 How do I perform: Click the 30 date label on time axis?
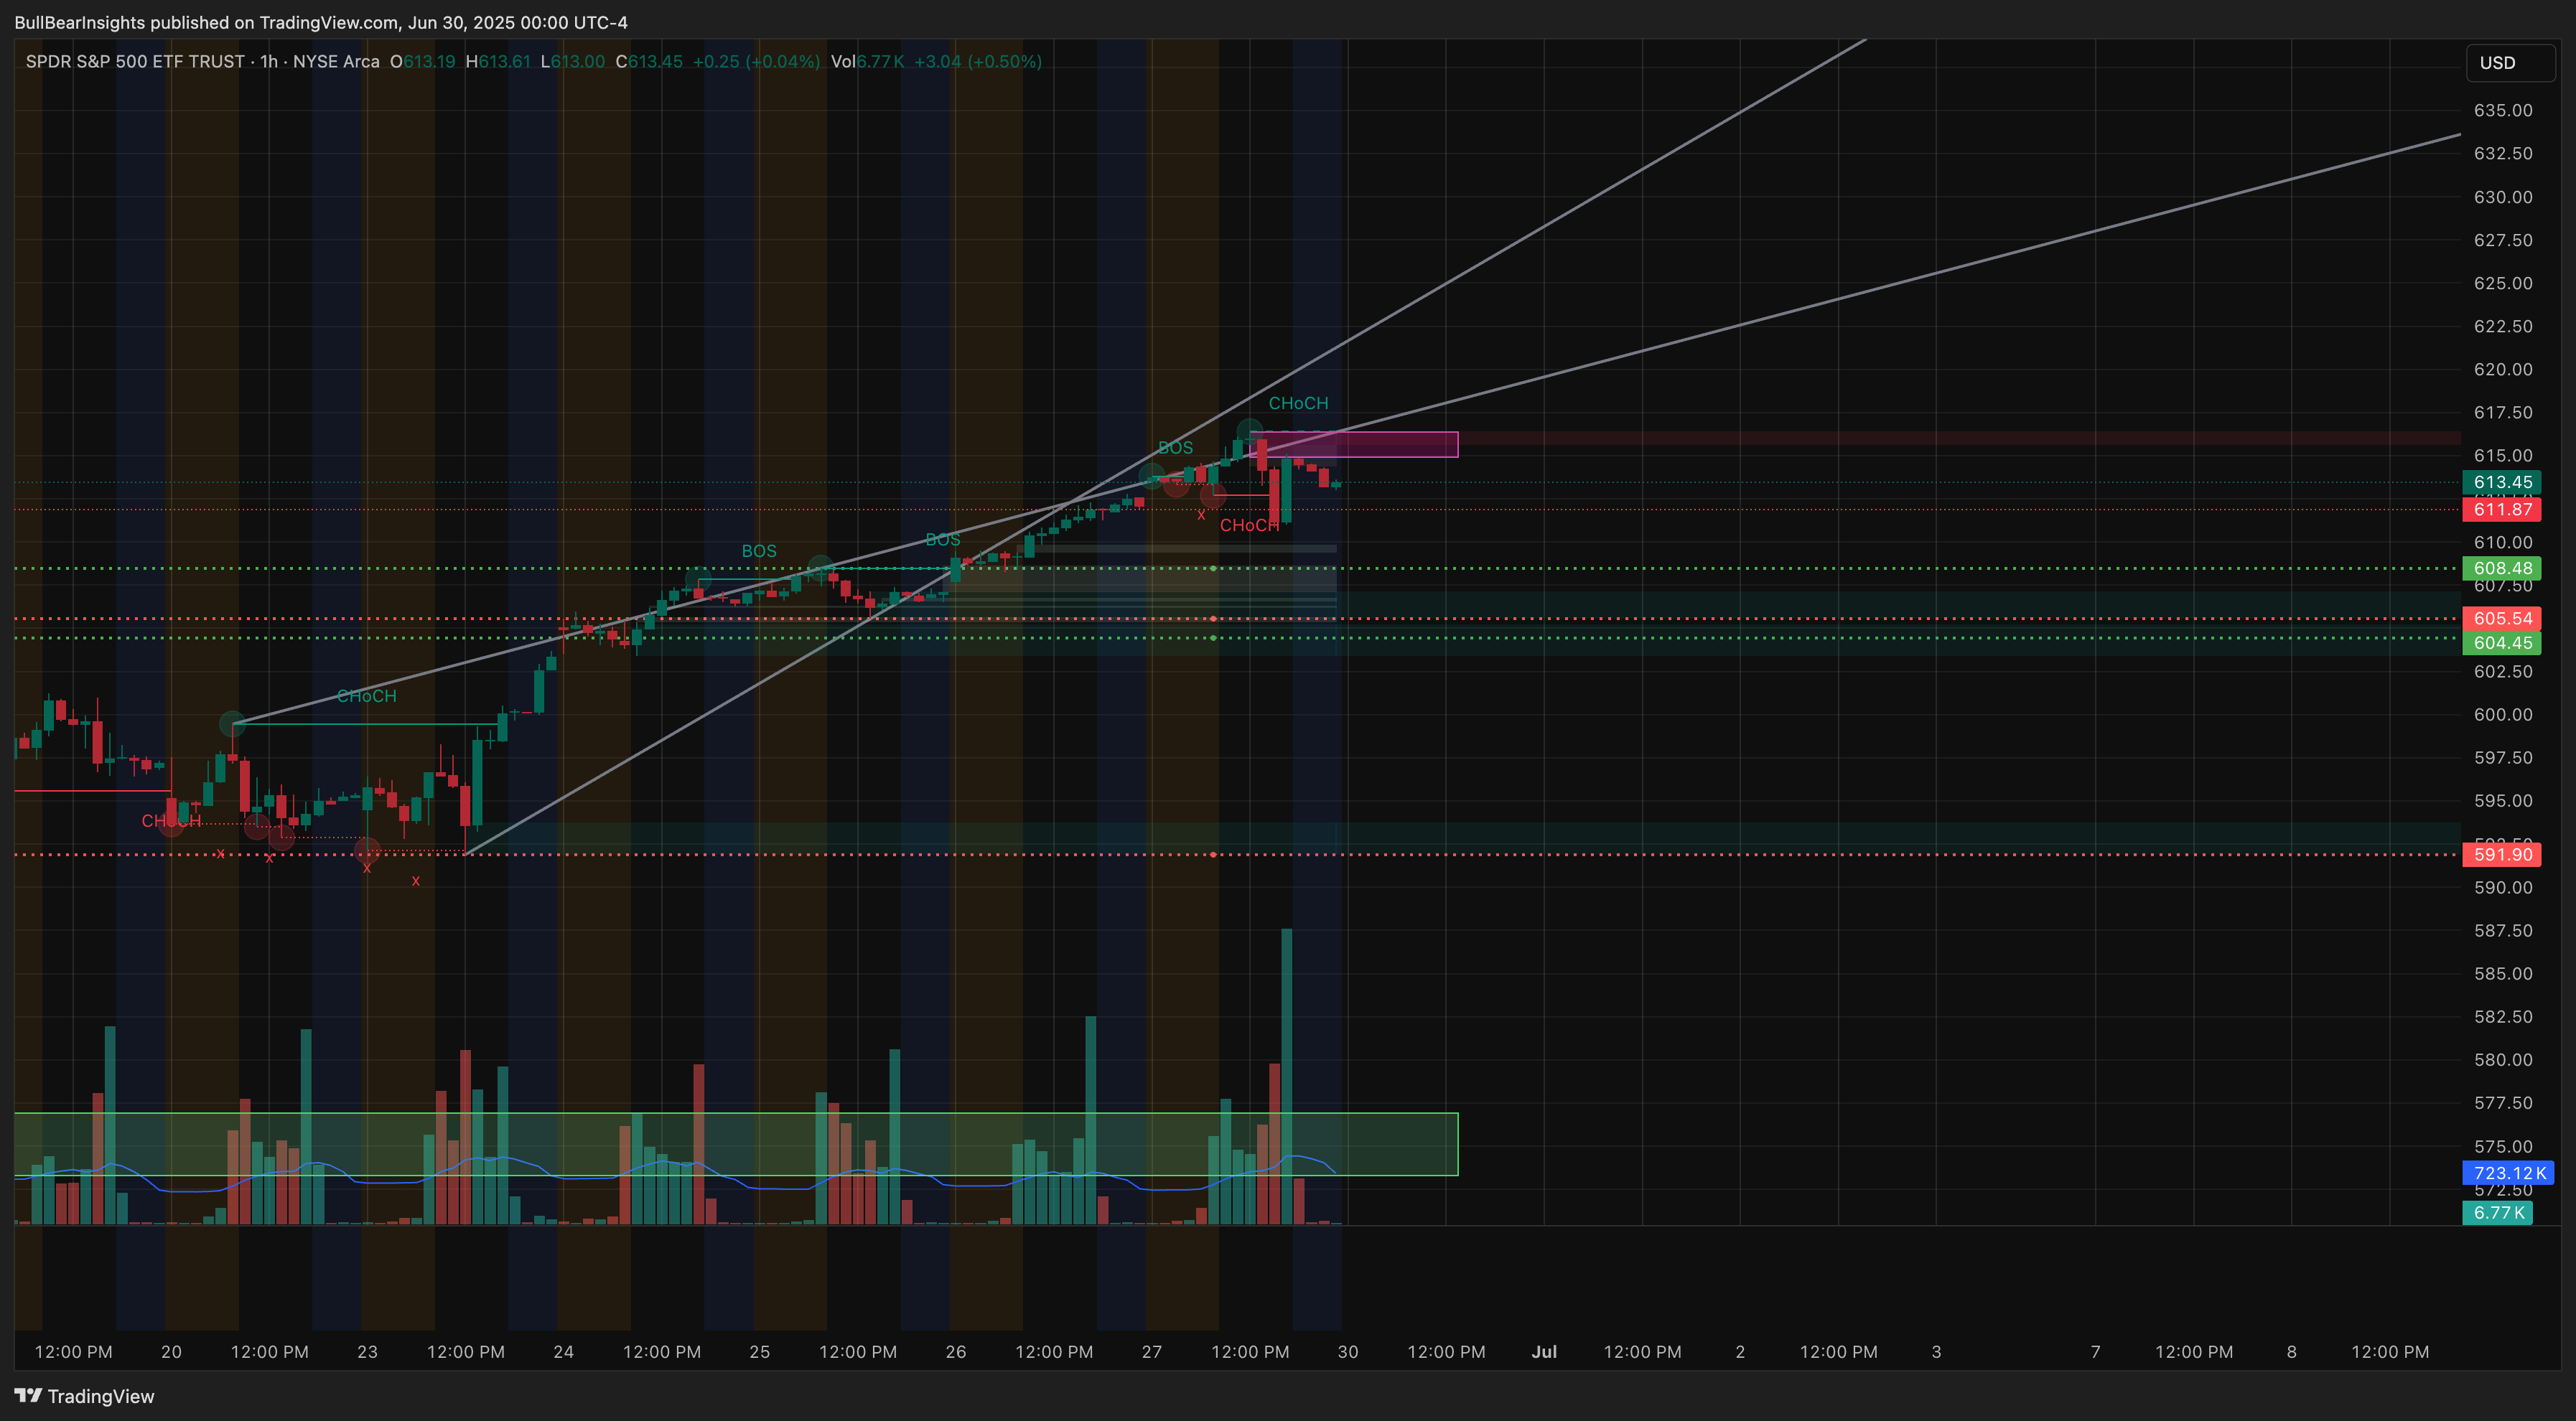coord(1348,1352)
